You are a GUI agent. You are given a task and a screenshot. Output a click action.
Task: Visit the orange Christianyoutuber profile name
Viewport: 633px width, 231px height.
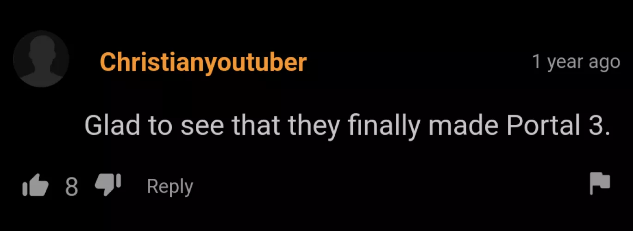point(203,62)
